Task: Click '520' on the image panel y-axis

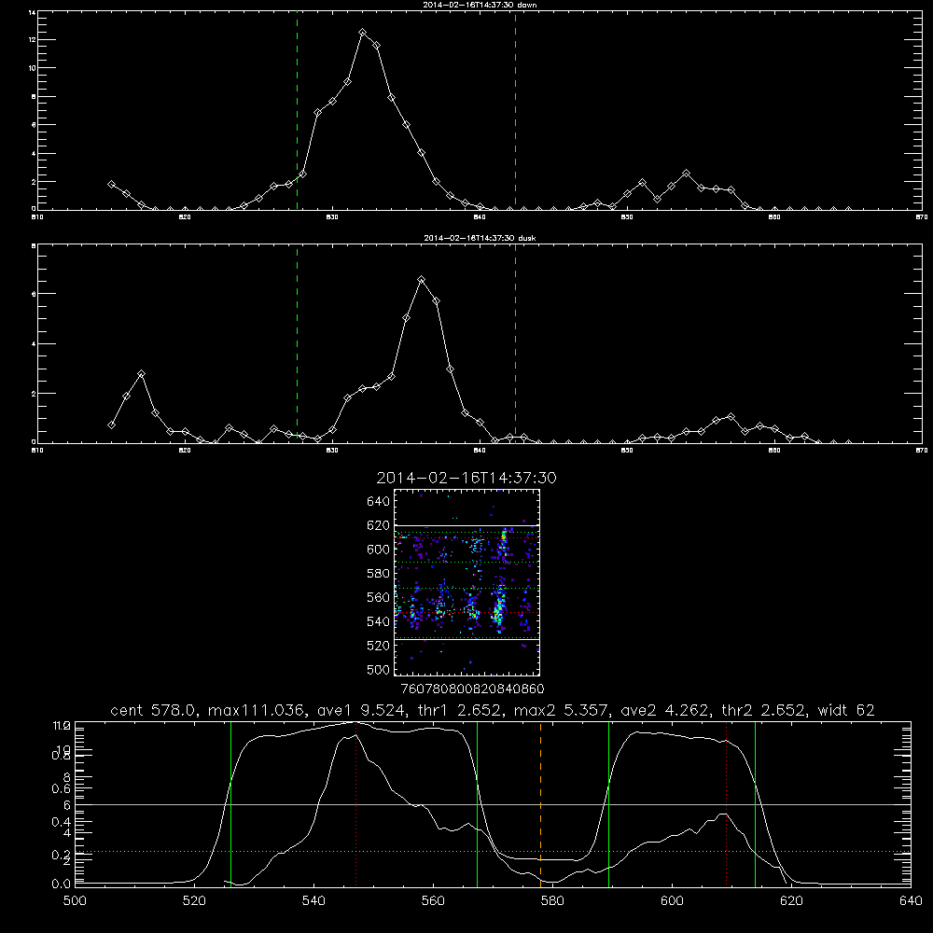Action: coord(378,646)
